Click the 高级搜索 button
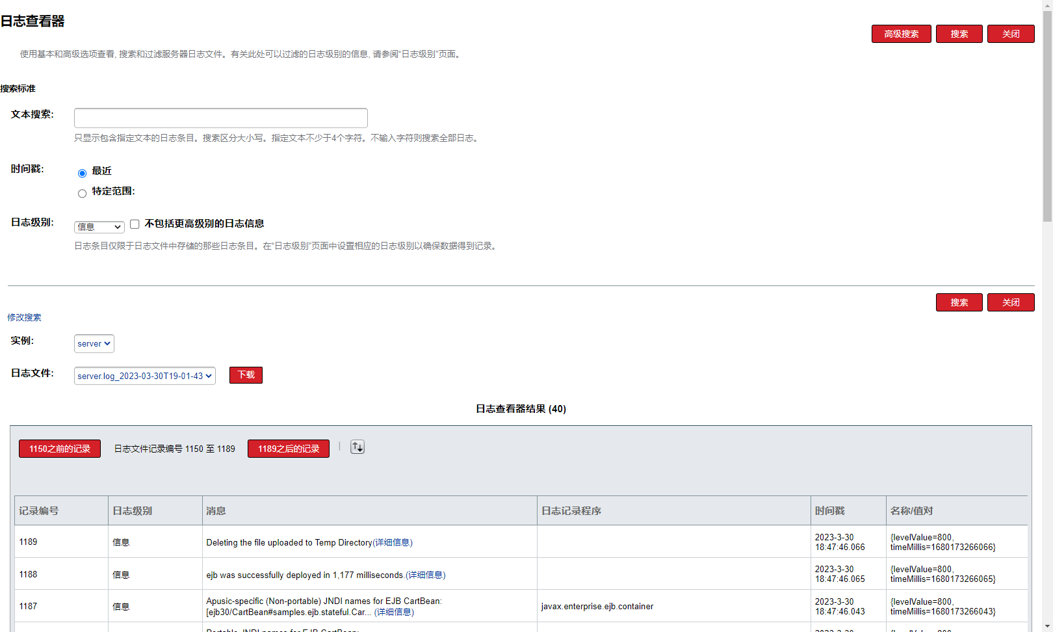1053x632 pixels. pyautogui.click(x=901, y=34)
